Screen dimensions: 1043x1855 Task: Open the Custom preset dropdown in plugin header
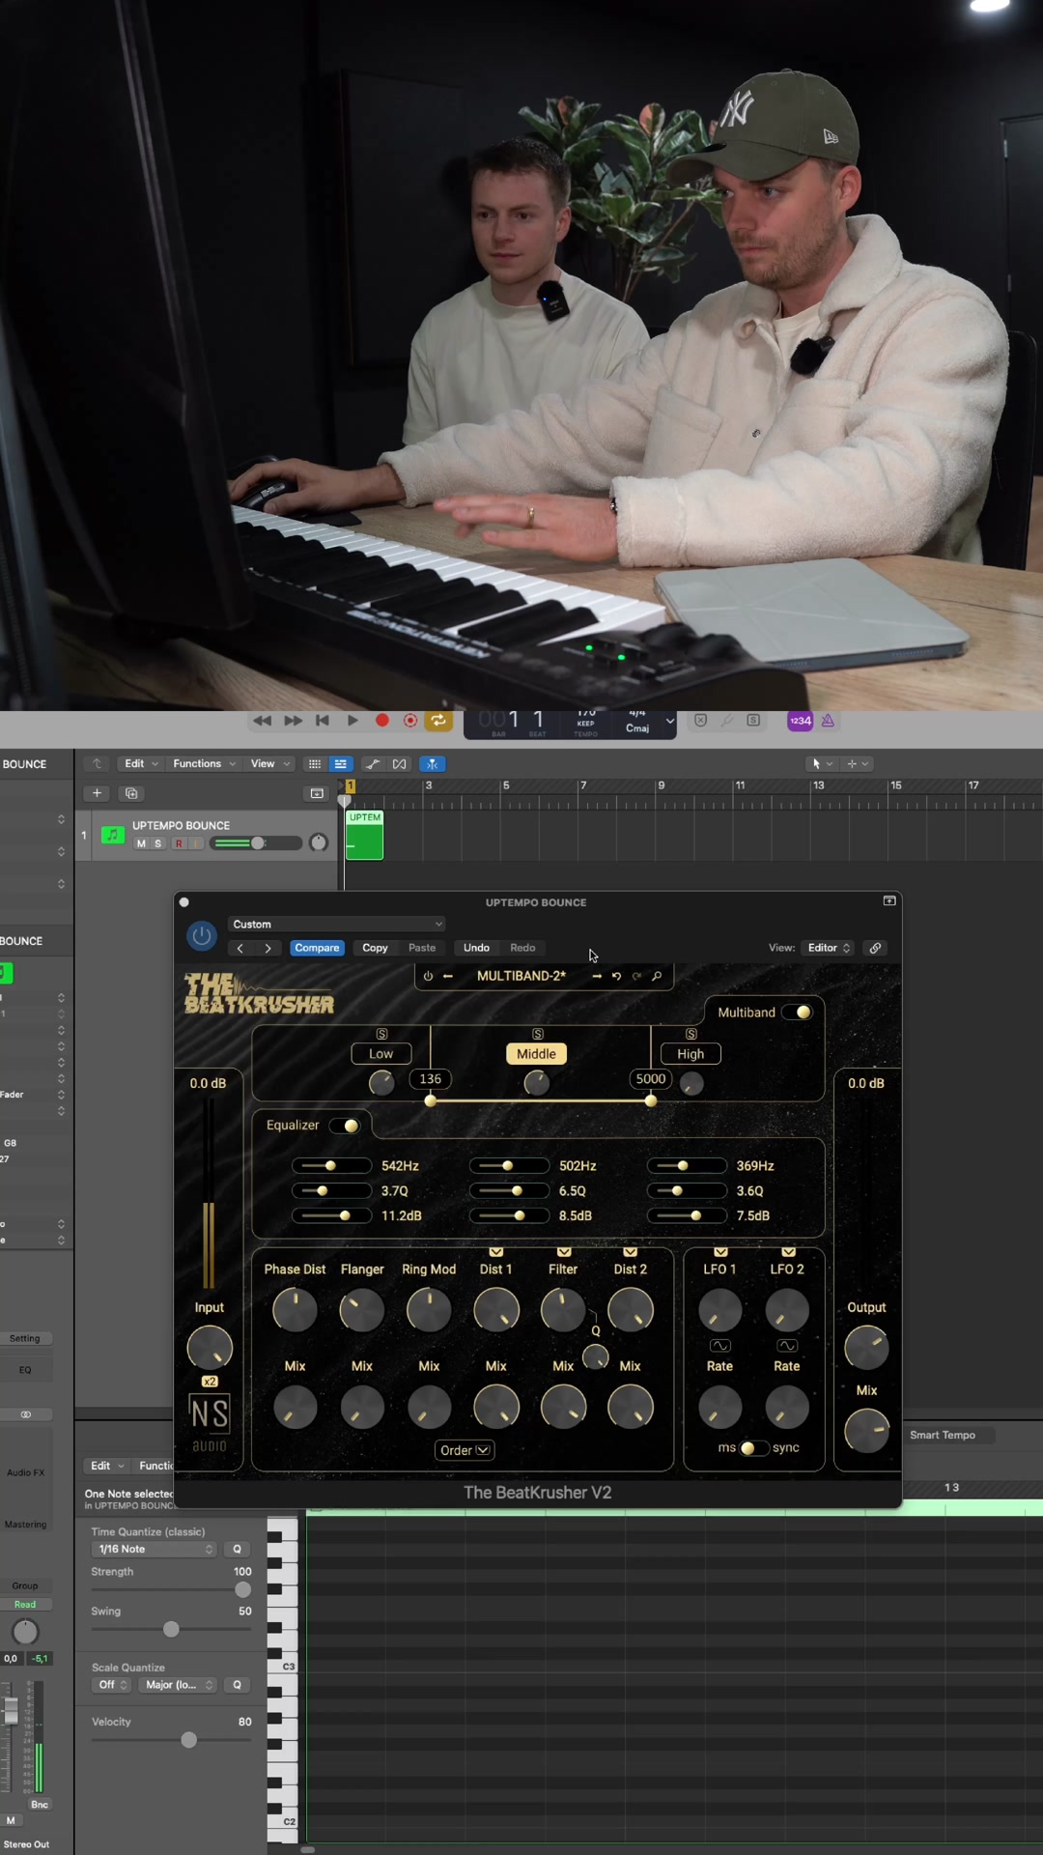(337, 925)
